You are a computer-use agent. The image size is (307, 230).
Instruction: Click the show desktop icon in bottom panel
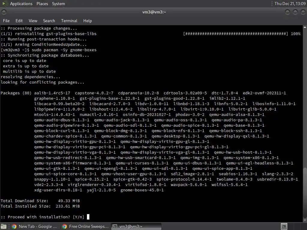(x=4, y=226)
